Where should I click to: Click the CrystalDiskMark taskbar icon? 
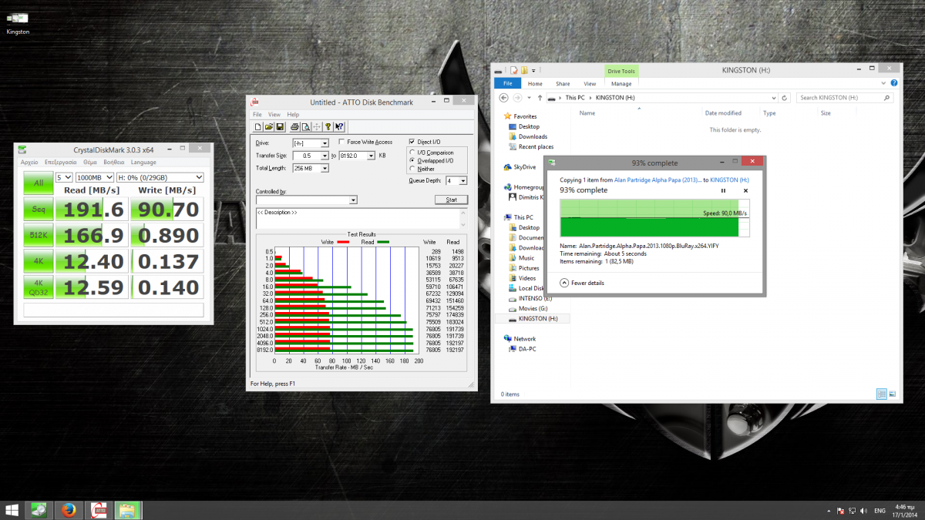coord(39,510)
